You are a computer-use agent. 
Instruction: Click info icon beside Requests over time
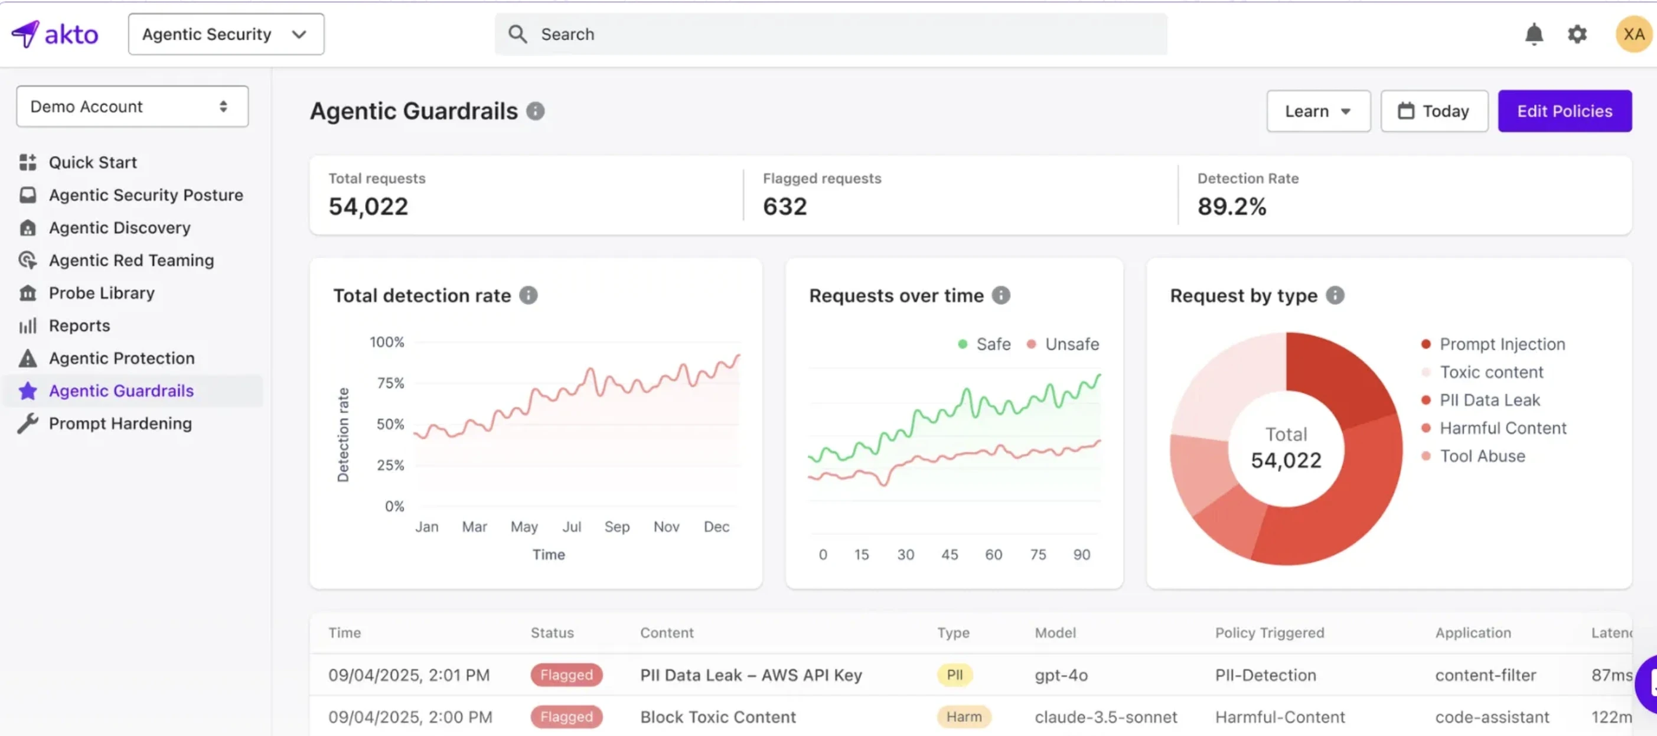pyautogui.click(x=1001, y=295)
